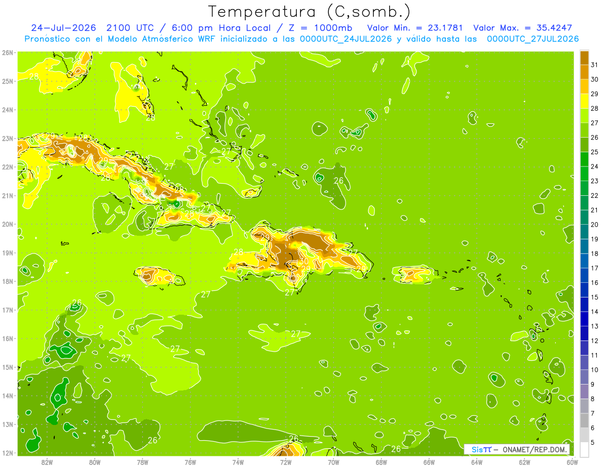
Task: Click the initialization time '0000UTC_24JUL2026'
Action: click(x=346, y=39)
